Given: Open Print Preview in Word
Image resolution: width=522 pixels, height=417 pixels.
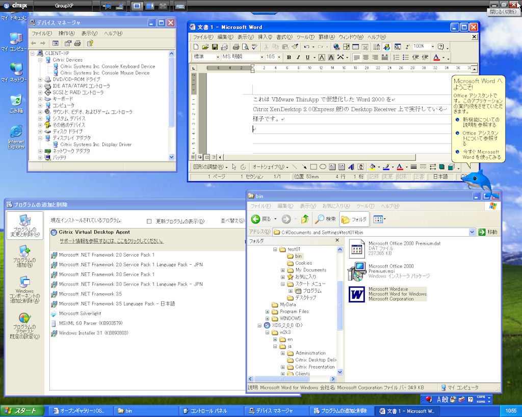Looking at the screenshot, I should pyautogui.click(x=245, y=47).
